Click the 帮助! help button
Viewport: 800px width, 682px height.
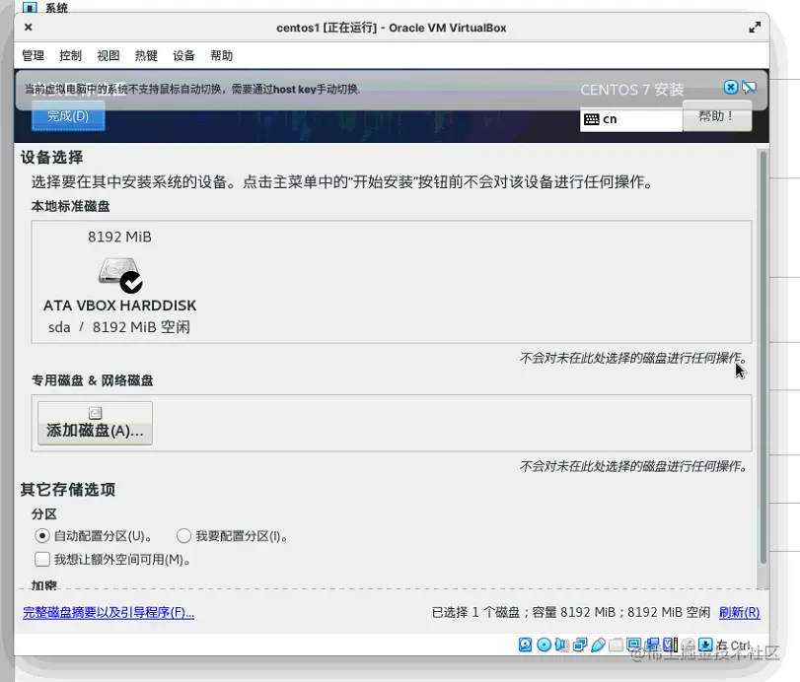717,116
